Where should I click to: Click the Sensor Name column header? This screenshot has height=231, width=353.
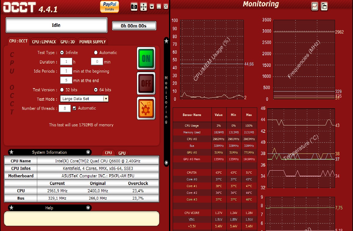[x=192, y=115]
